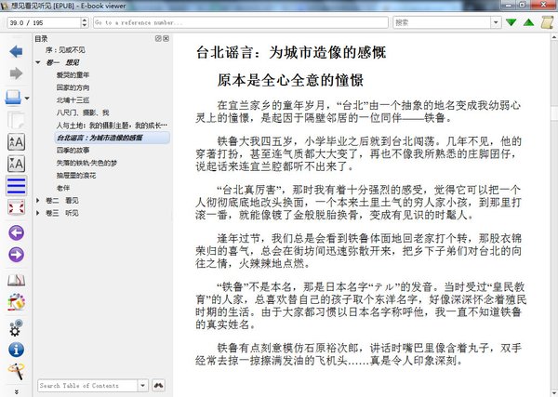Open the 人与土地：我的摄影主题 chapter
558x397 pixels.
(112, 126)
